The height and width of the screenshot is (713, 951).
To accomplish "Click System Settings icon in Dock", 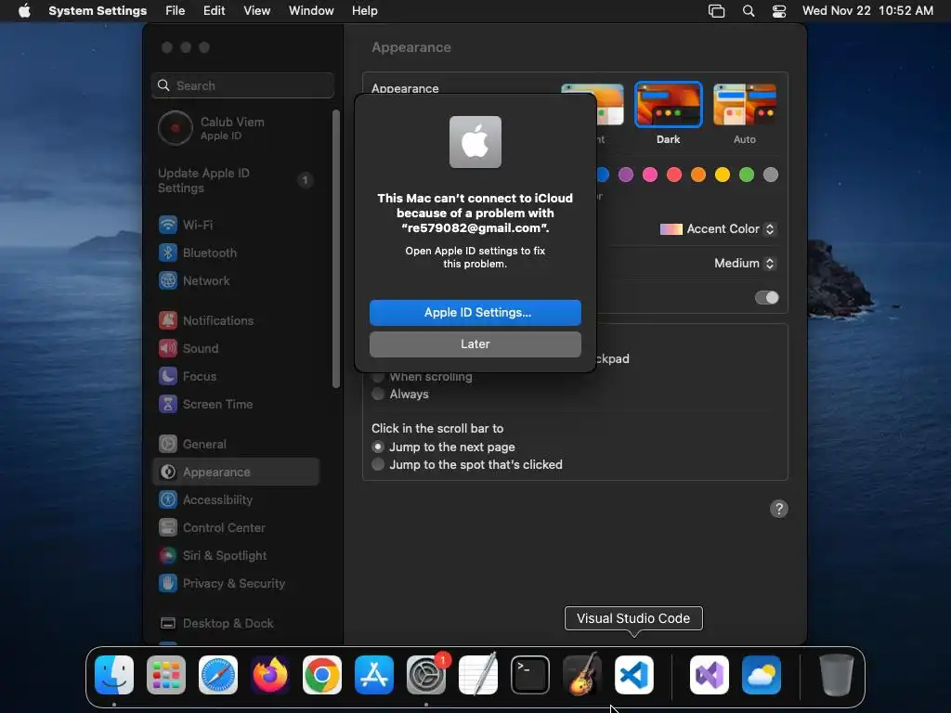I will [x=426, y=675].
